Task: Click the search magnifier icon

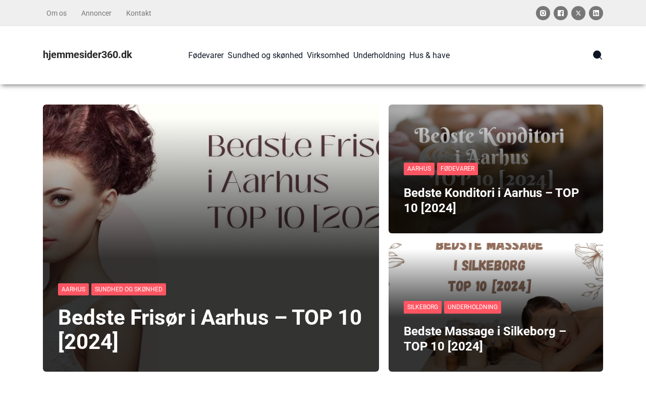Action: [598, 55]
